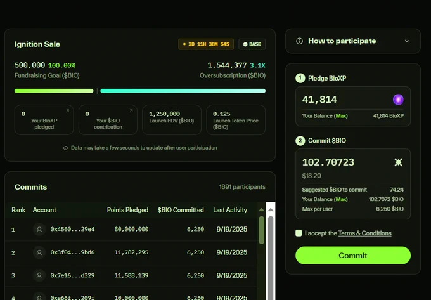Click the inner green scrollbar thumb in Commits table
The width and height of the screenshot is (431, 300).
(x=261, y=230)
